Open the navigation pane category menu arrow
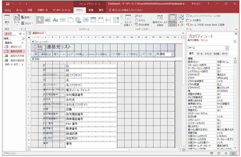The width and height of the screenshot is (241, 157). tap(20, 34)
